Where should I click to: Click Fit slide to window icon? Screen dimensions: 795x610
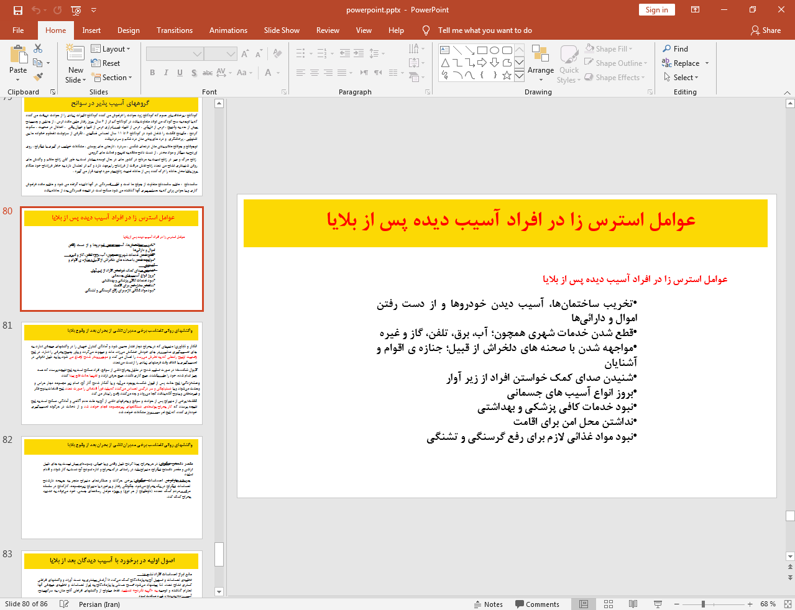788,604
